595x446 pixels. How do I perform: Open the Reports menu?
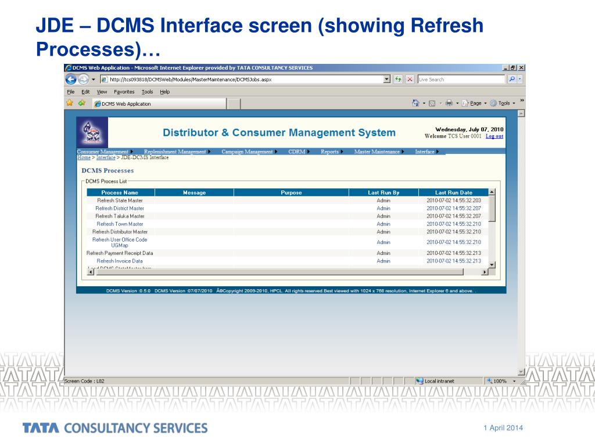(332, 152)
